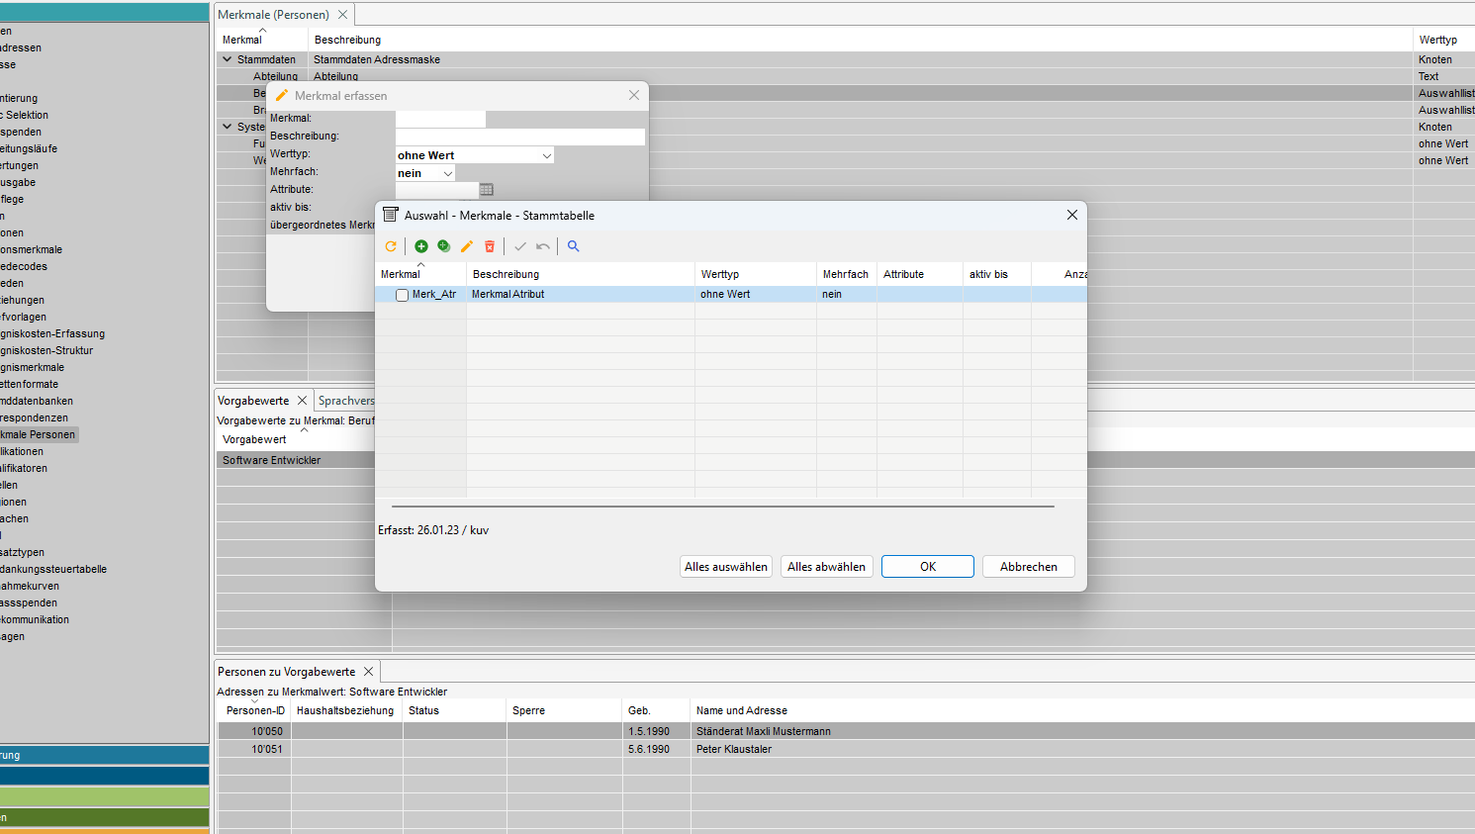Select the Merkmale (Personen) tab
The width and height of the screenshot is (1475, 834).
point(273,15)
